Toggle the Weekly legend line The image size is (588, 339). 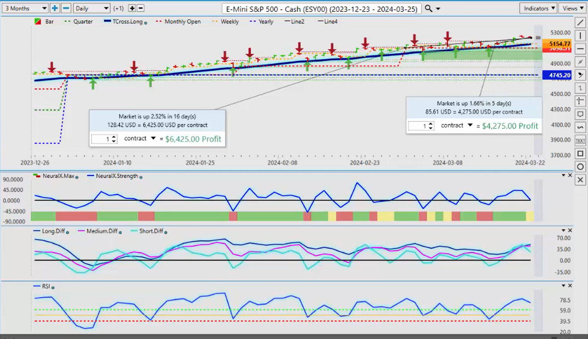coord(224,22)
